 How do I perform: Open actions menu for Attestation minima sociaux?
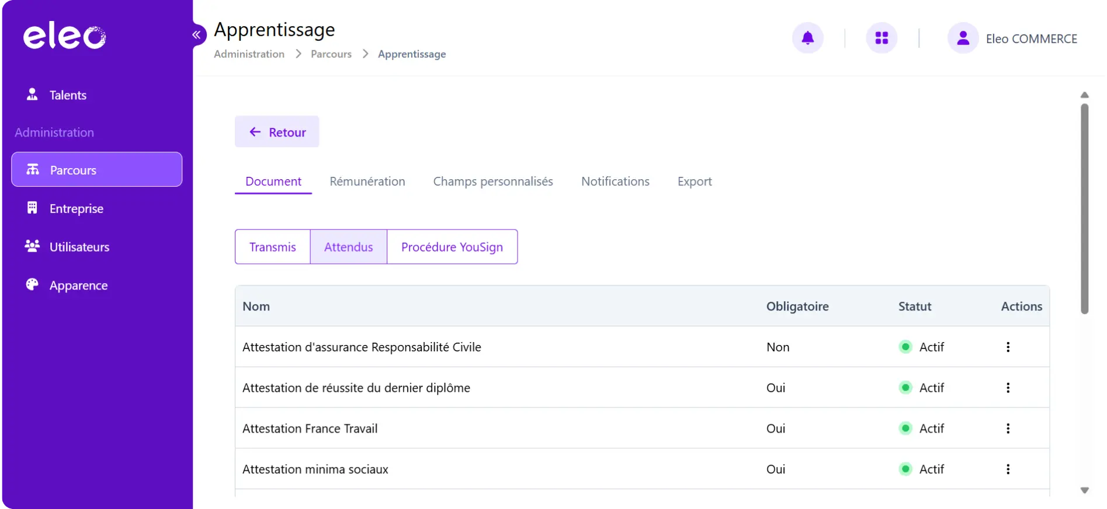click(1008, 469)
